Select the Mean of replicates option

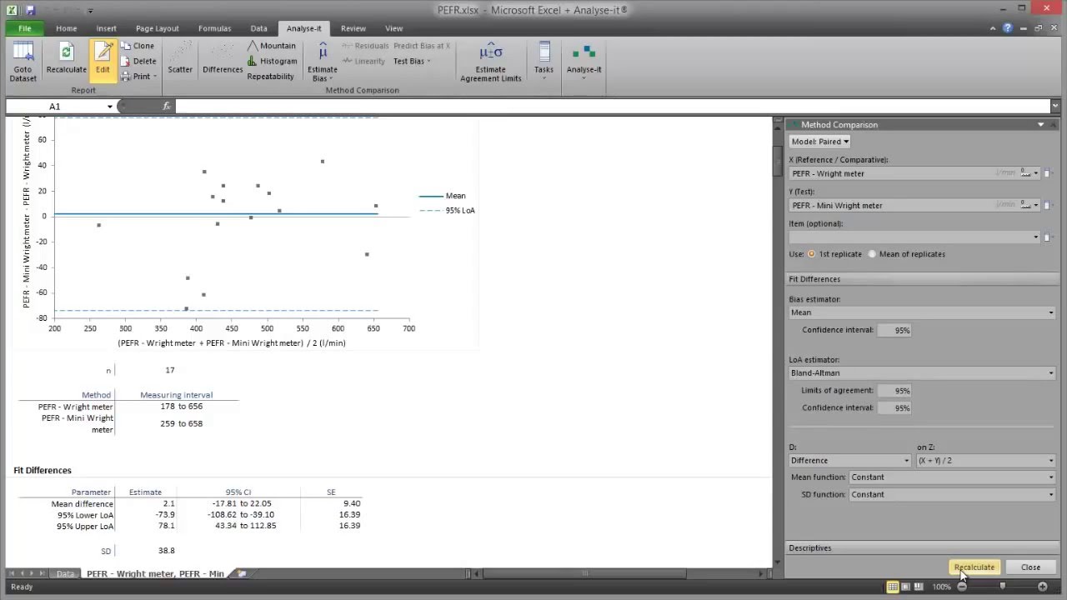click(x=872, y=254)
